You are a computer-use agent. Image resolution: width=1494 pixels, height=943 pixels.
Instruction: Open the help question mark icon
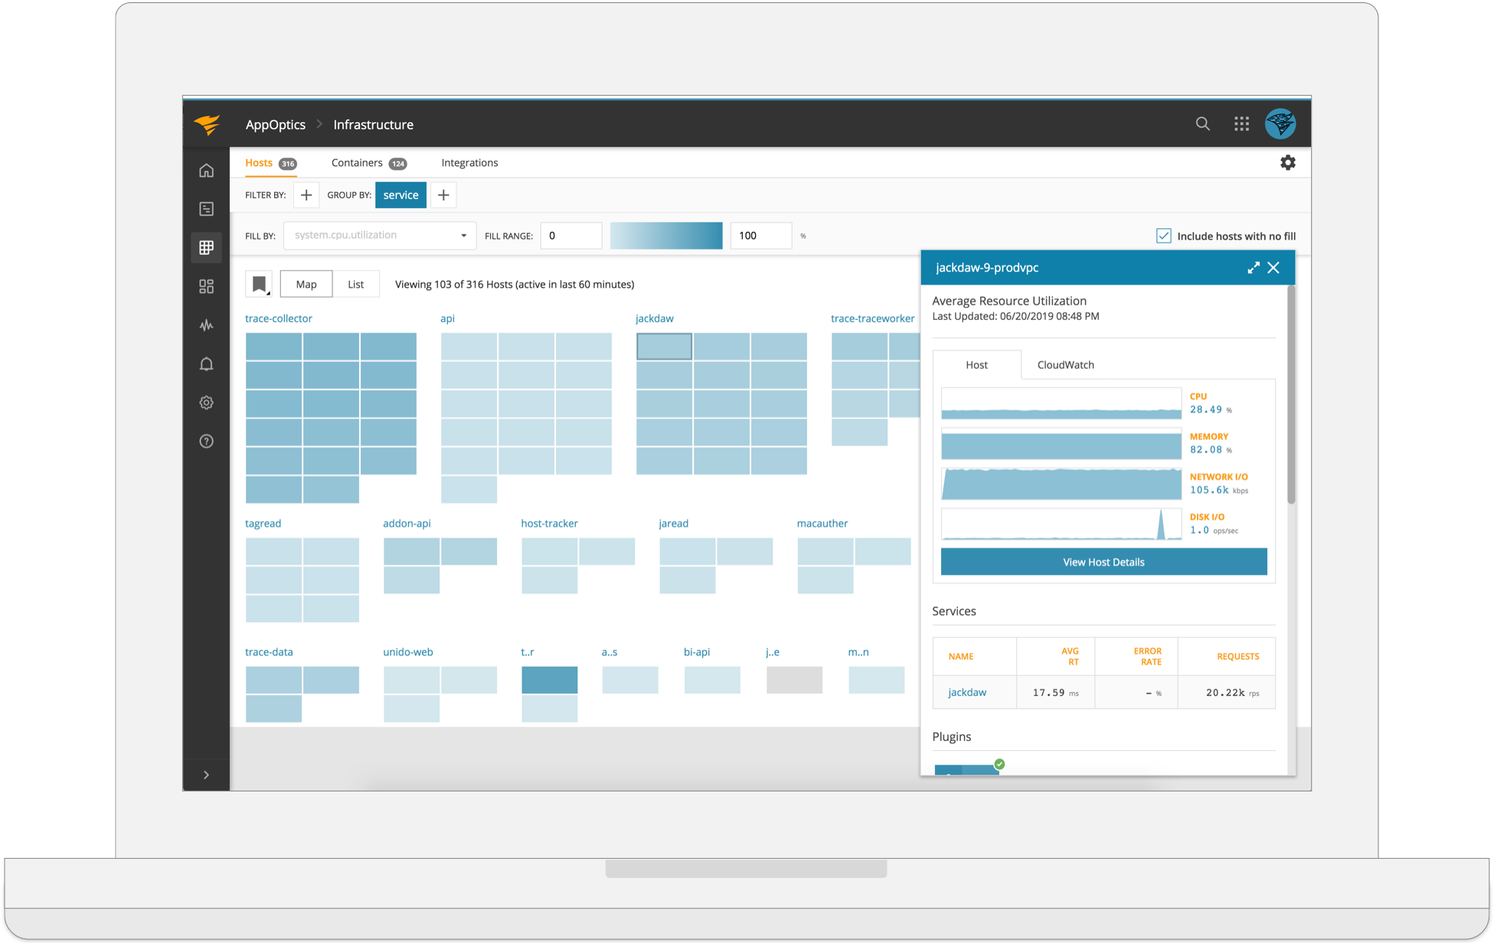pyautogui.click(x=206, y=441)
